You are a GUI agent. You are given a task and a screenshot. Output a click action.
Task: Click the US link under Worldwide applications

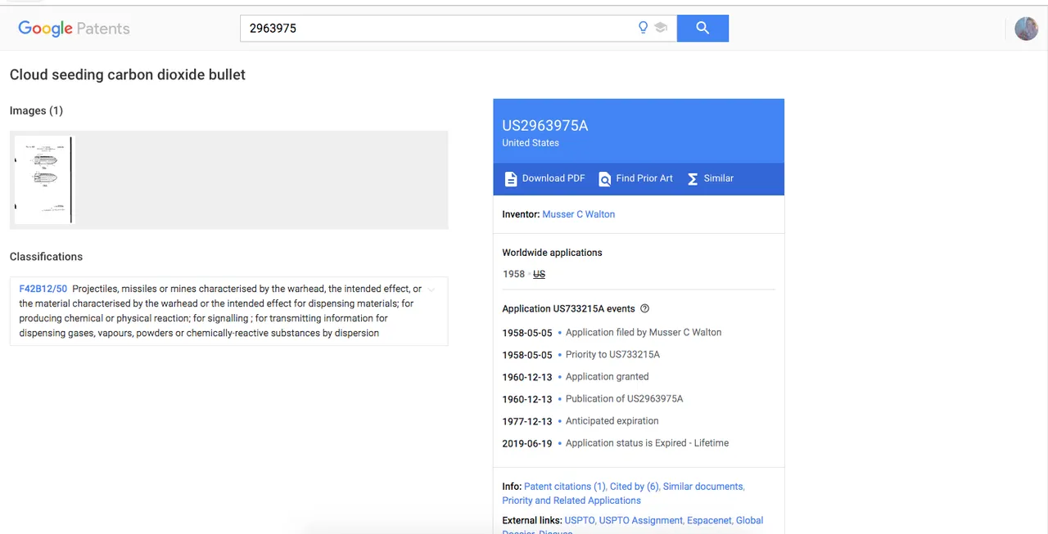[539, 274]
